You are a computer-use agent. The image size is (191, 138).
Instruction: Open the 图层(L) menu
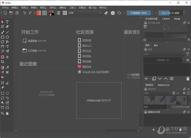(43, 8)
